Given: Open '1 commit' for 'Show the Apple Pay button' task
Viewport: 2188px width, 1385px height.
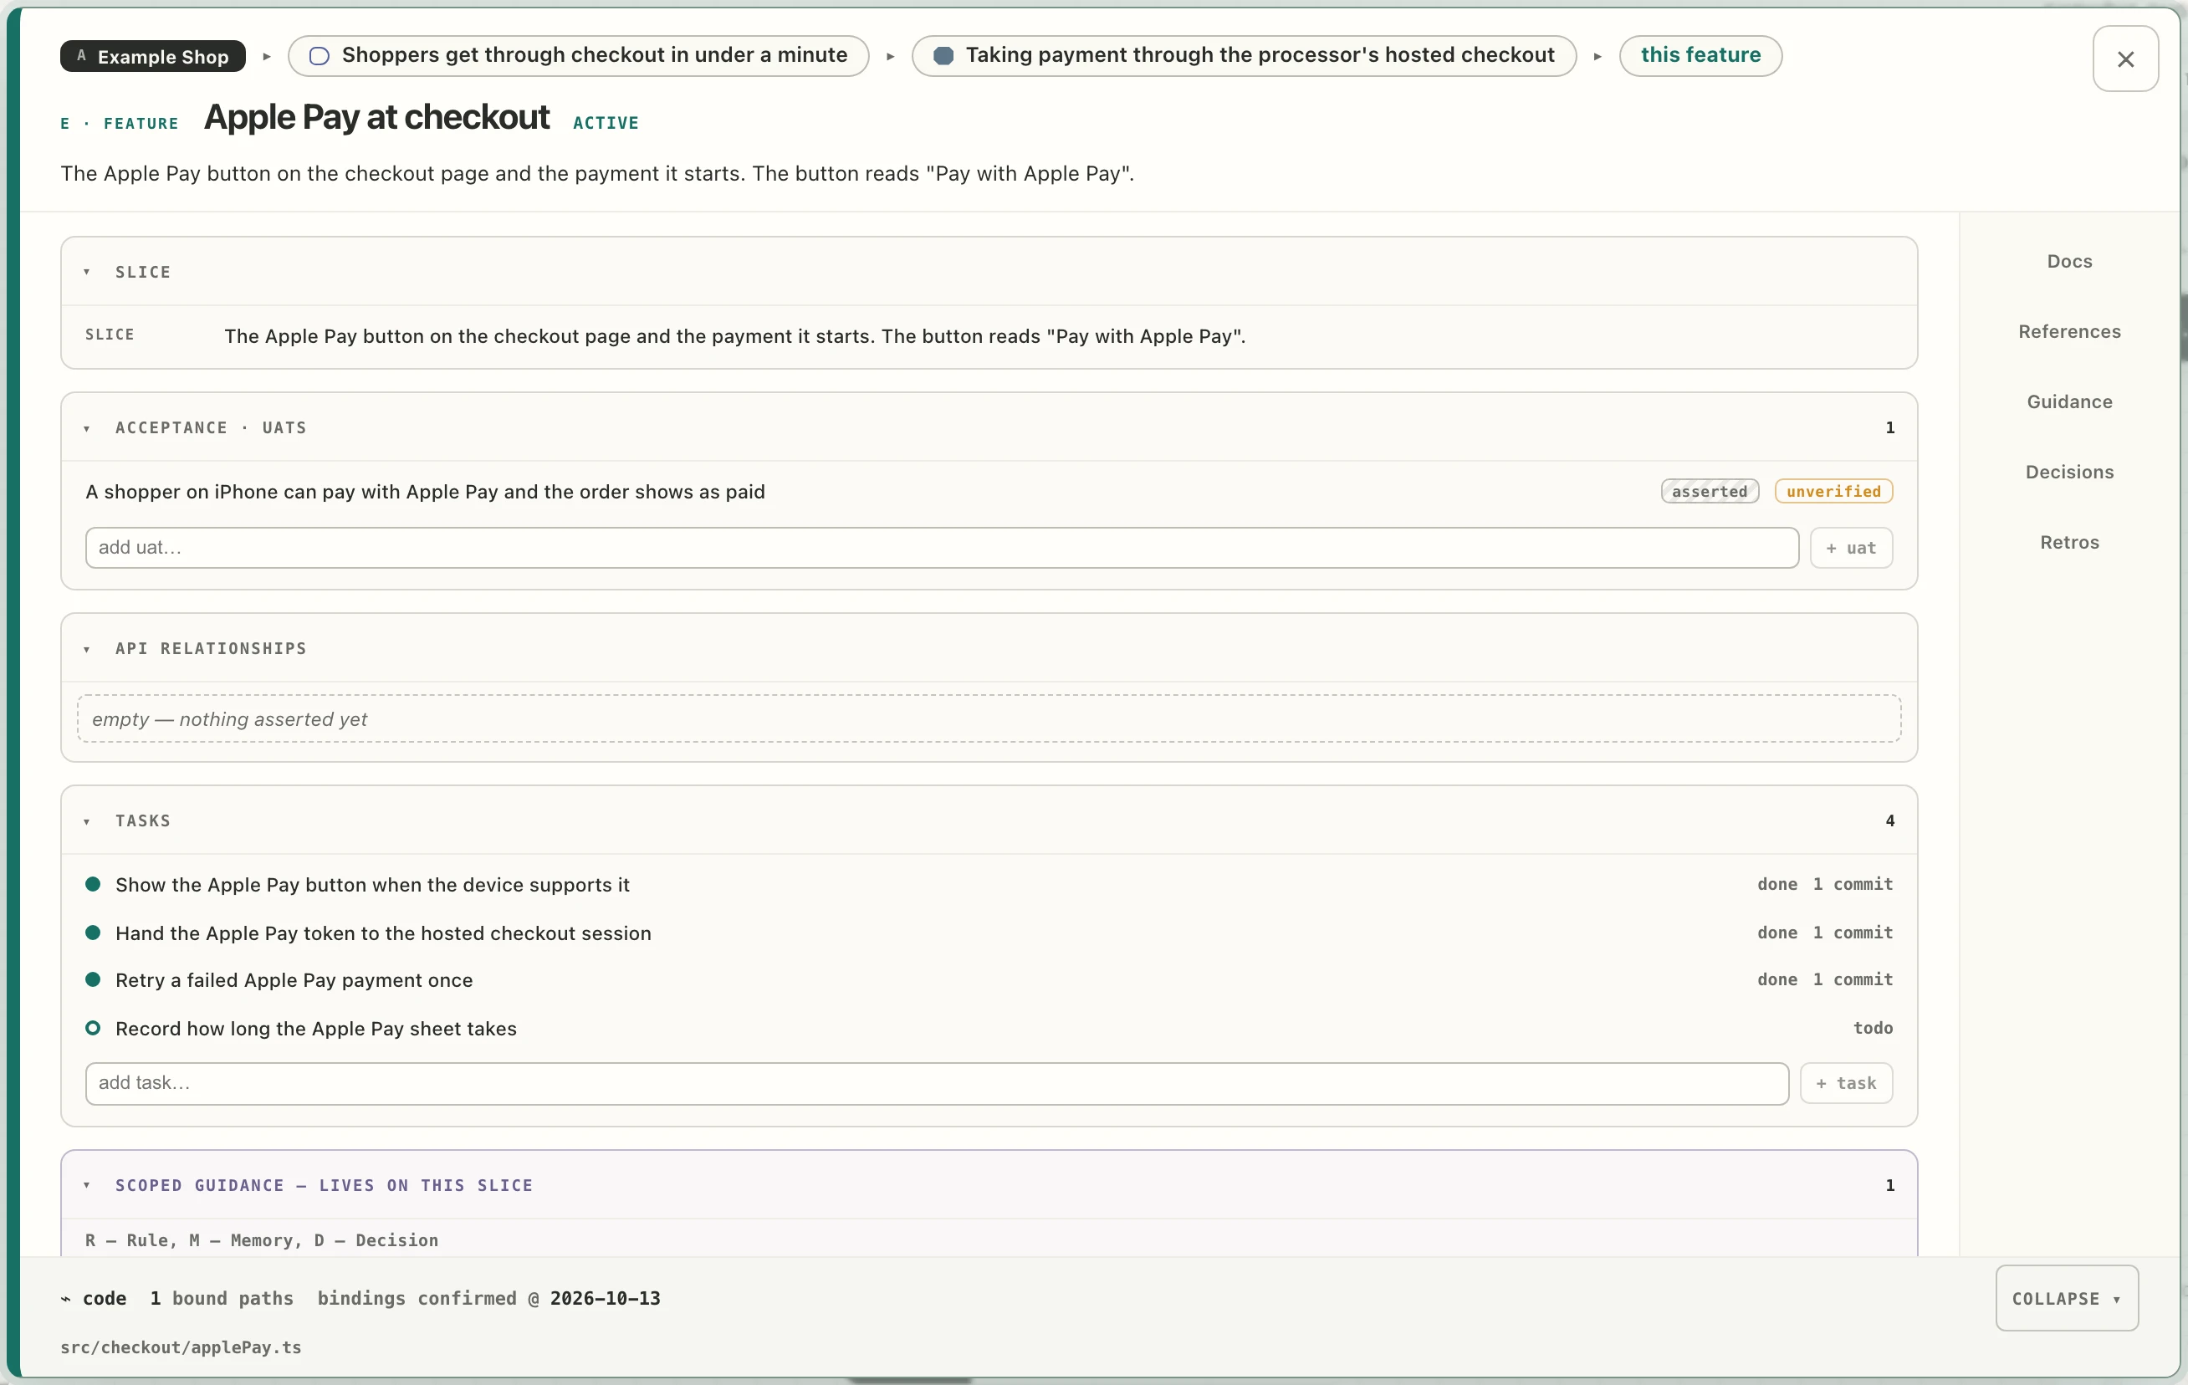Looking at the screenshot, I should [x=1852, y=884].
